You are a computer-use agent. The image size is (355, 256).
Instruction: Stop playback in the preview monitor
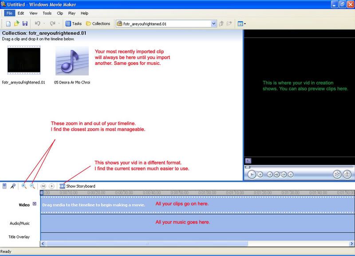coord(260,174)
